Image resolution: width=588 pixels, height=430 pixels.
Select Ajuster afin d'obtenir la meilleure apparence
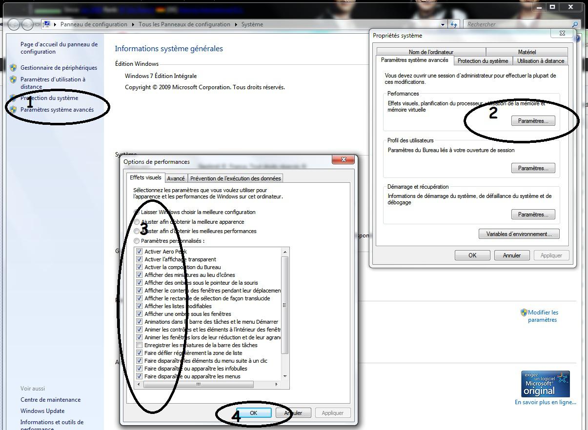pos(137,222)
